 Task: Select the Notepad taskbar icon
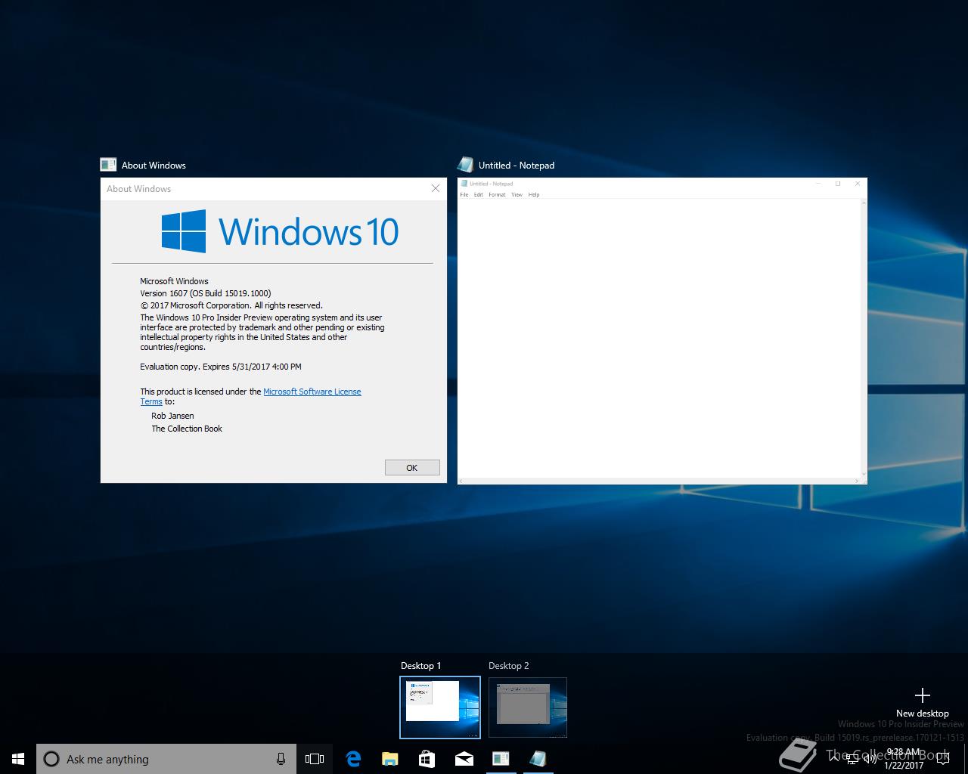(538, 759)
